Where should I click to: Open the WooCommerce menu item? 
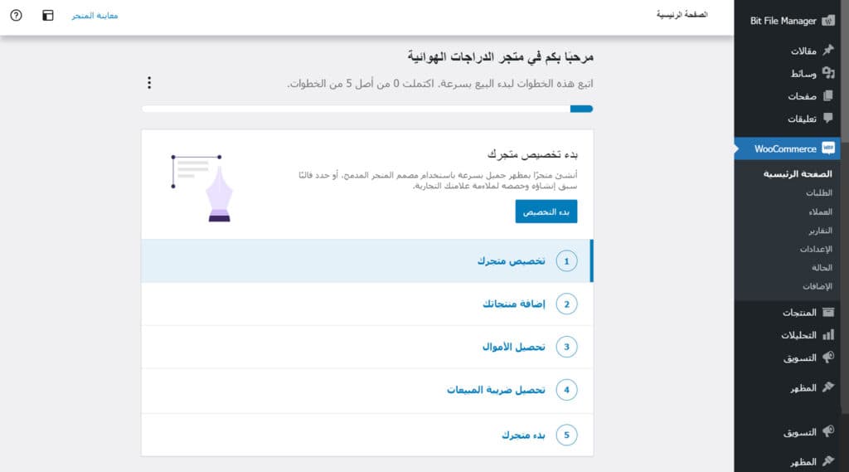[788, 148]
